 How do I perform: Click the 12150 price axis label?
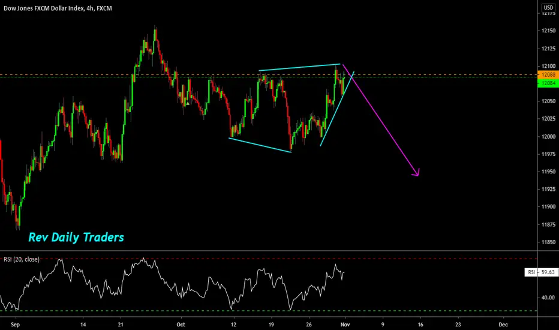coord(548,31)
